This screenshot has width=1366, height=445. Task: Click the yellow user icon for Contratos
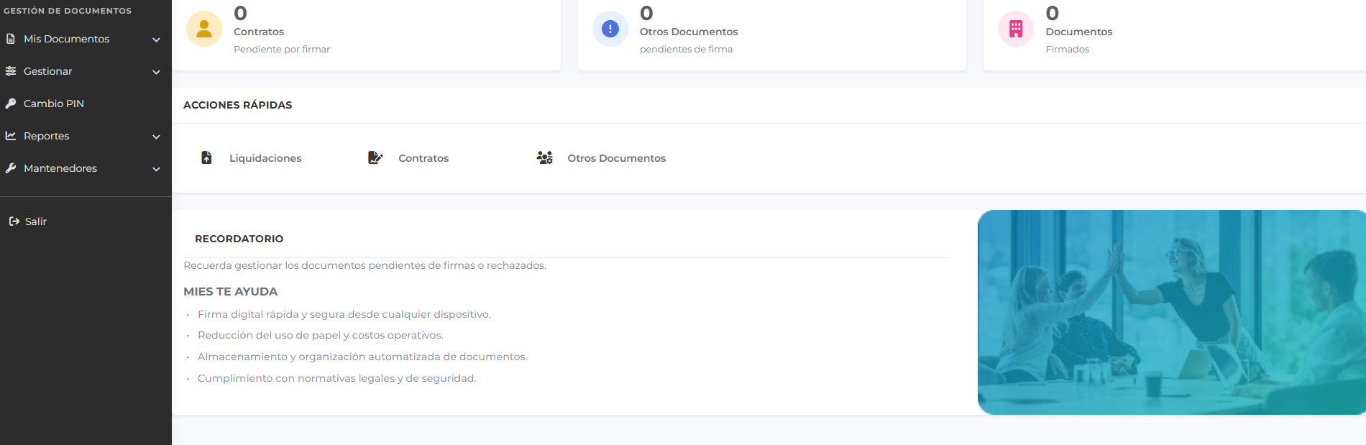point(204,29)
